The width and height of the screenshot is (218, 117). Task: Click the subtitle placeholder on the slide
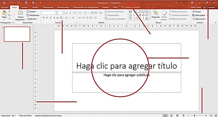point(126,82)
